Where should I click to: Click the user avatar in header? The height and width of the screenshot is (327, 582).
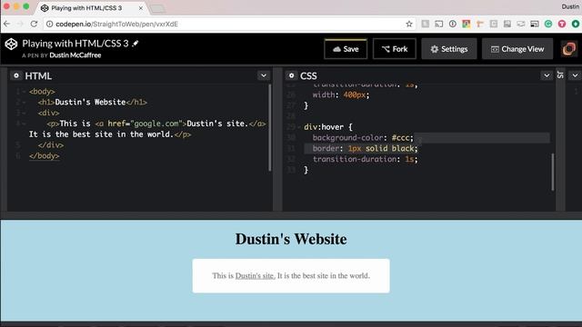(x=569, y=49)
